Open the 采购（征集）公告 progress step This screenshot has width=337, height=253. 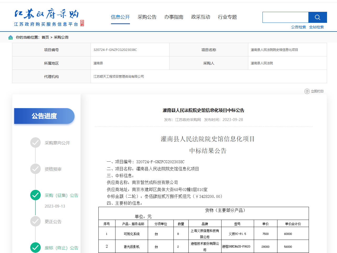[61, 195]
